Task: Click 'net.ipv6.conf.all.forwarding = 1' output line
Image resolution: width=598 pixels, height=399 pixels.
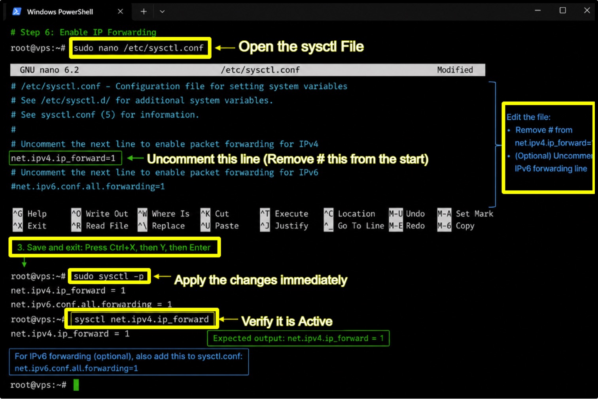Action: click(x=91, y=304)
